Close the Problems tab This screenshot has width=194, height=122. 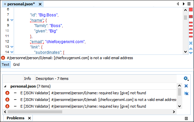pos(29,118)
